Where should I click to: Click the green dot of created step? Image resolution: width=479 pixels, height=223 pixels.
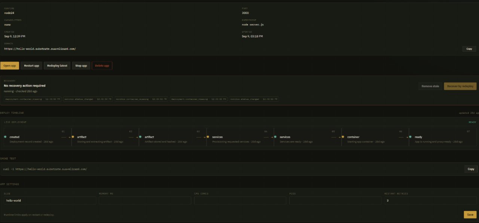coord(5,137)
